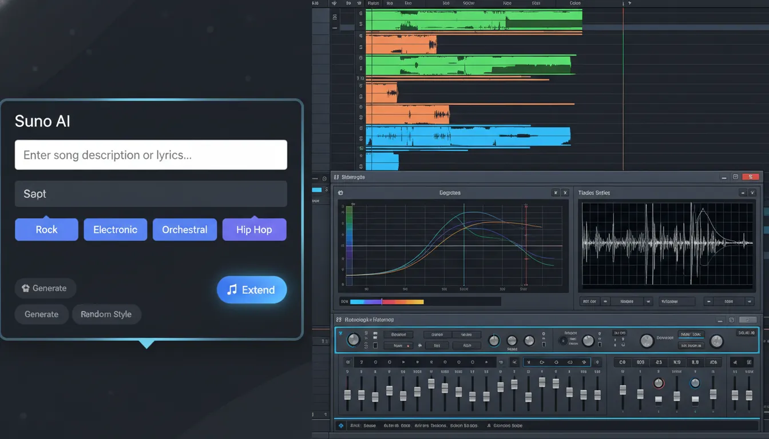Image resolution: width=769 pixels, height=439 pixels.
Task: Click the plain Generate button beside Random Style
Action: (41, 314)
